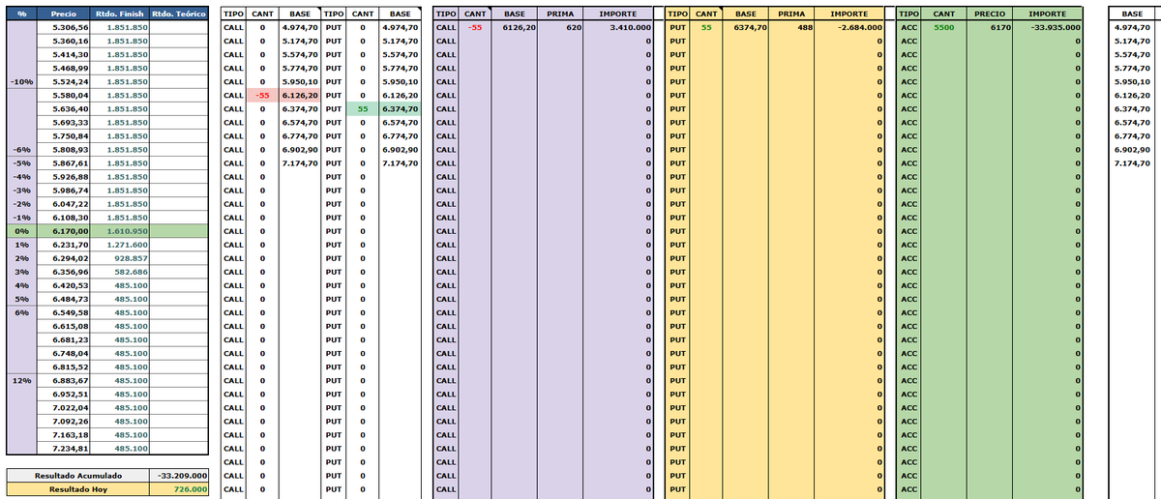Click the result value 1.610.950
Screen dimensions: 1161x499
click(x=120, y=231)
